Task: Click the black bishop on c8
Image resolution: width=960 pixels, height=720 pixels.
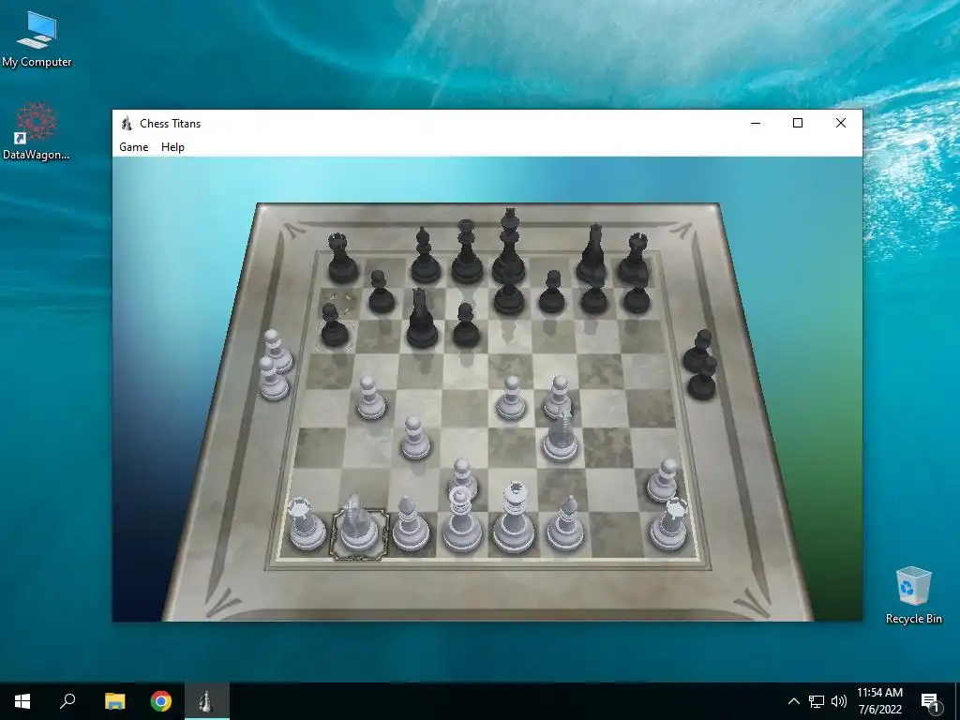Action: point(425,256)
